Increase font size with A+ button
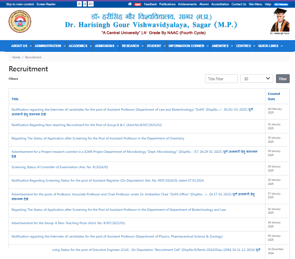 click(x=91, y=4)
